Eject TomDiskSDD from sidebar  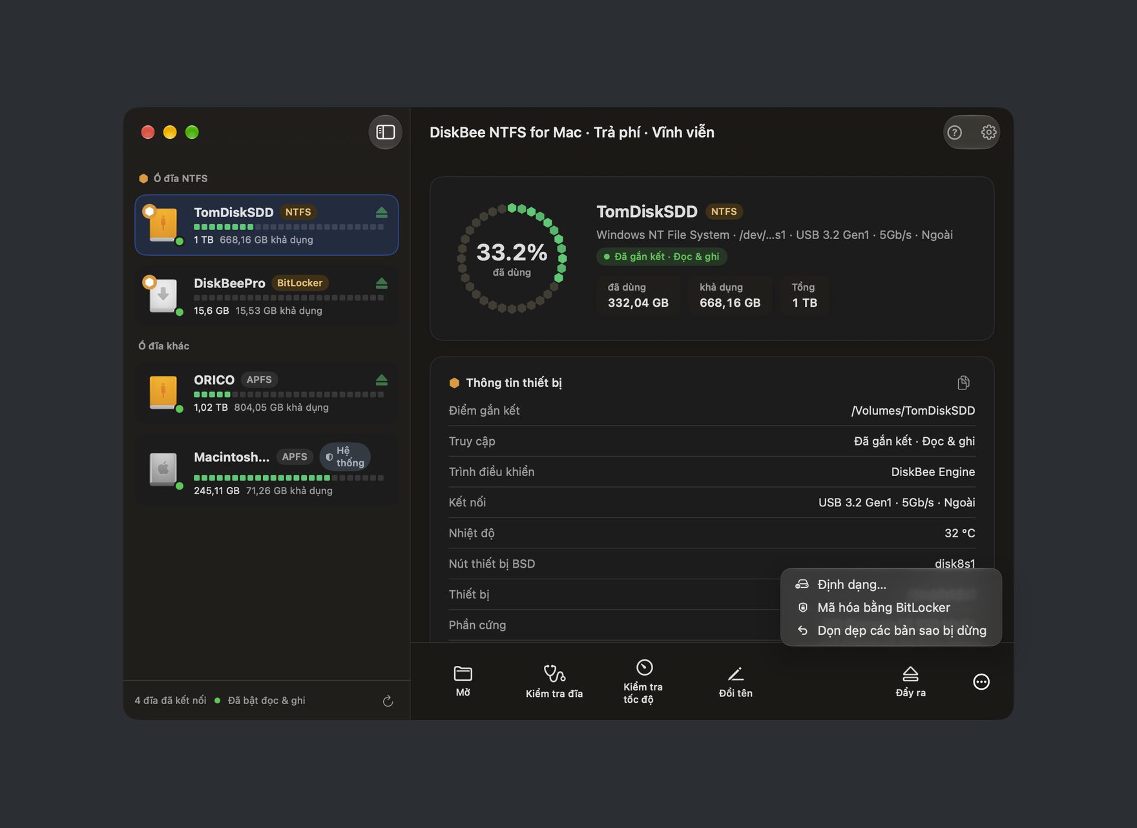[382, 212]
